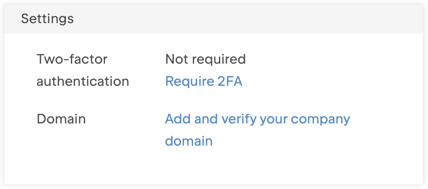Image resolution: width=428 pixels, height=189 pixels.
Task: Click the authentication word in left label
Action: point(83,81)
